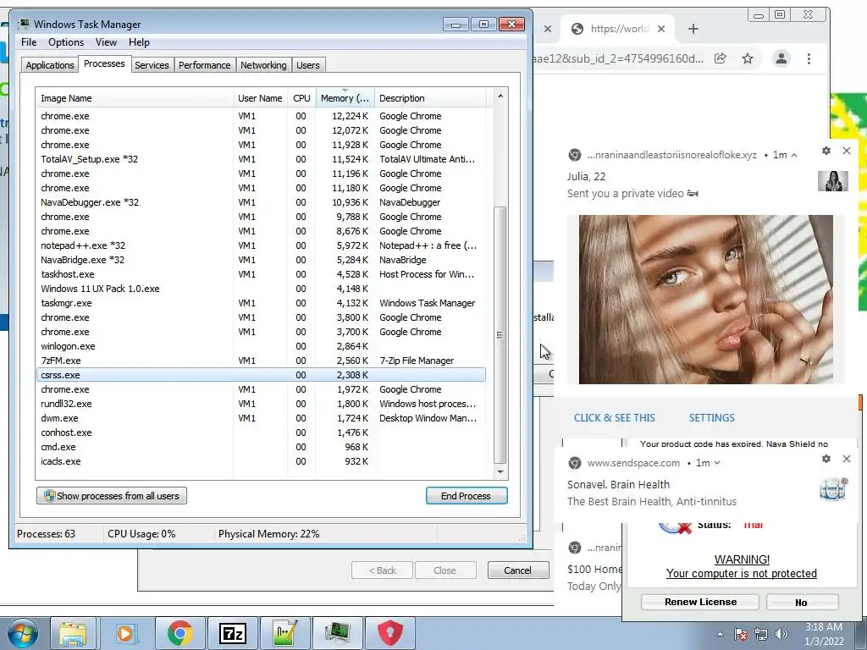
Task: Switch to the Networking tab
Action: [x=263, y=65]
